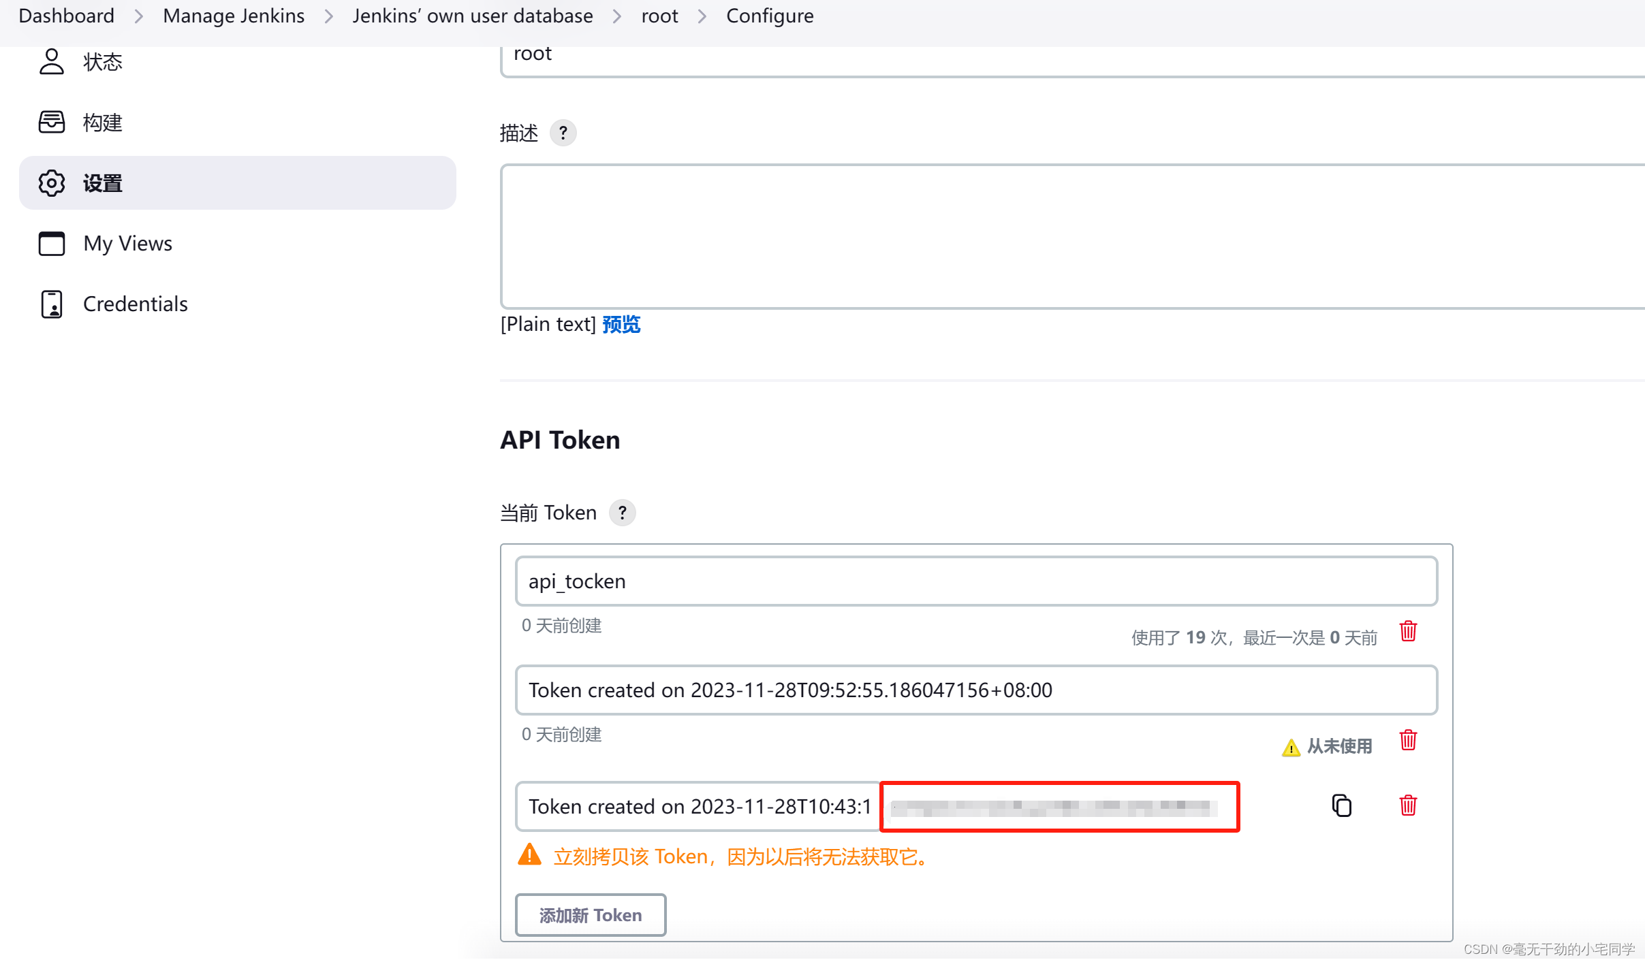Click the Credentials phone icon

click(x=51, y=304)
